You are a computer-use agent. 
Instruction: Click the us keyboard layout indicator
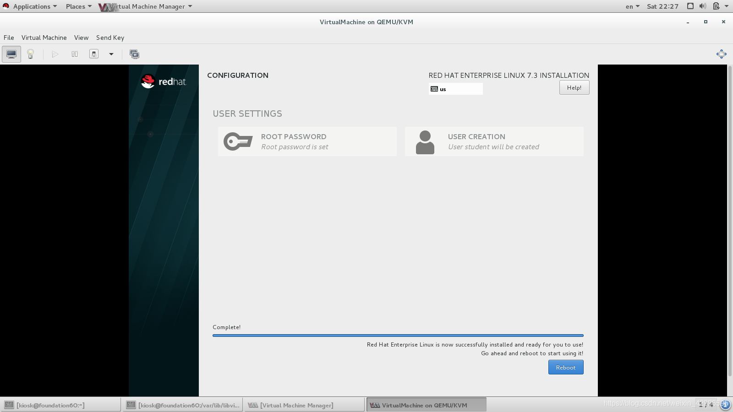click(455, 89)
